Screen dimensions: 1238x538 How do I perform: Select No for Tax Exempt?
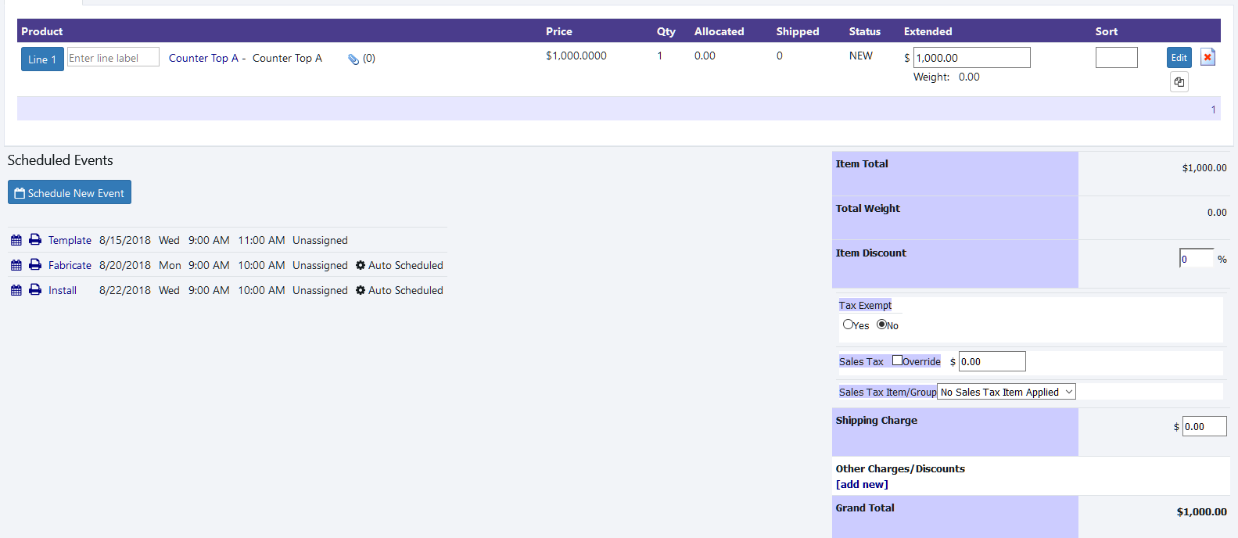tap(882, 325)
